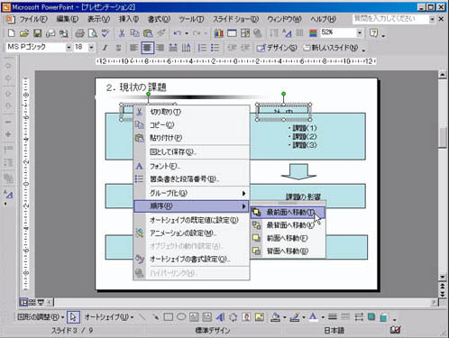Viewport: 449px width, 338px height.
Task: Select the Rectangle drawing tool
Action: (x=168, y=317)
